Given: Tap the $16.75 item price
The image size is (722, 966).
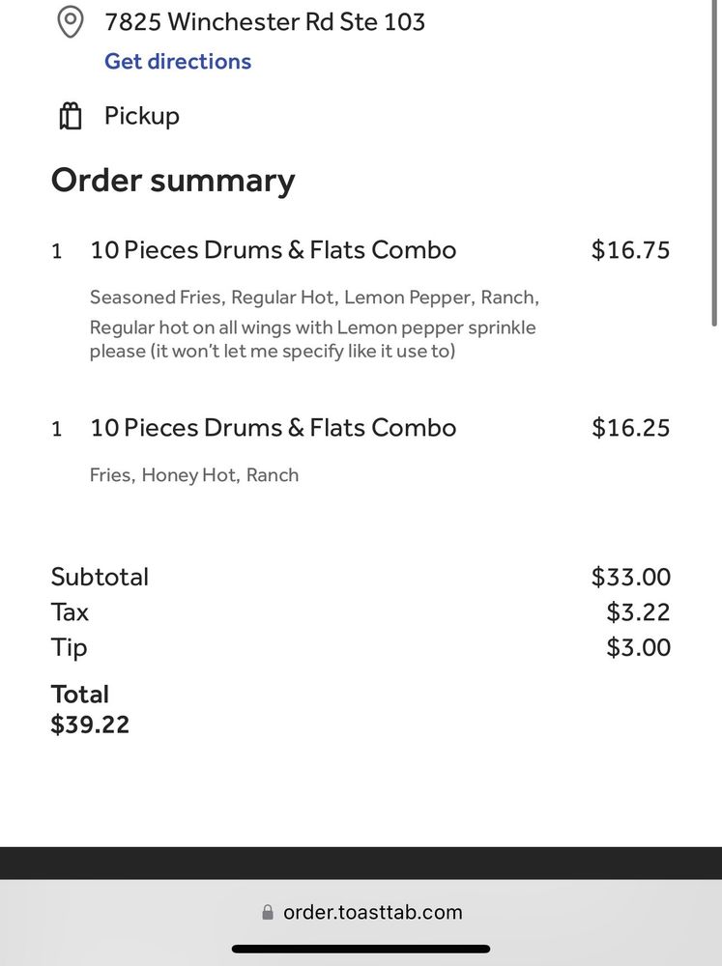Looking at the screenshot, I should 630,250.
